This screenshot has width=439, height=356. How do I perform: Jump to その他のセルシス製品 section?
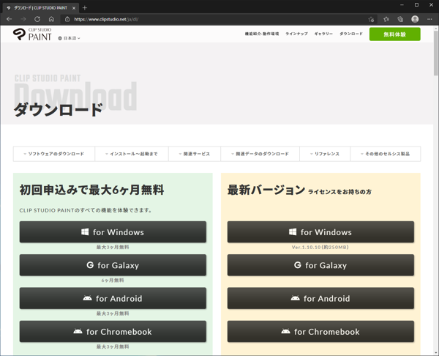(x=386, y=154)
